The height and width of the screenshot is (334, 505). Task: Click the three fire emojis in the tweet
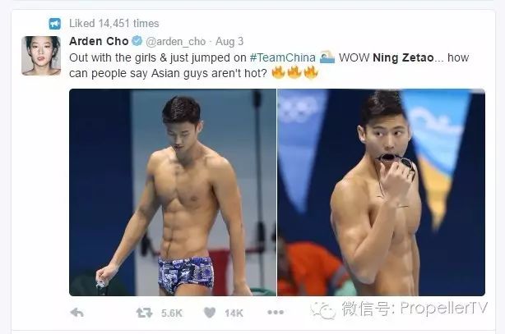pyautogui.click(x=294, y=73)
